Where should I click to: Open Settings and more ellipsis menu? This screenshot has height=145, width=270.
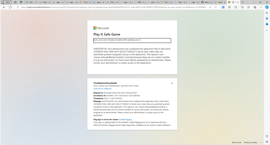(x=261, y=7)
